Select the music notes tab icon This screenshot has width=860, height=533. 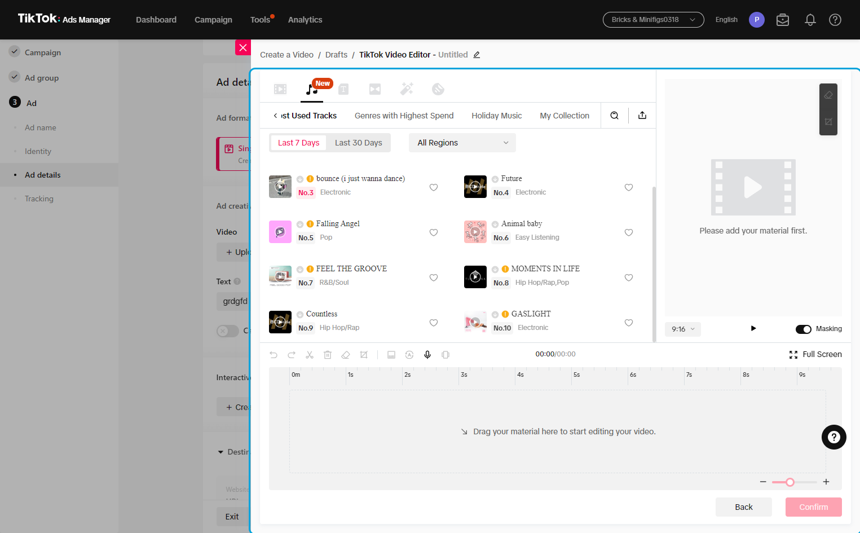pyautogui.click(x=311, y=89)
